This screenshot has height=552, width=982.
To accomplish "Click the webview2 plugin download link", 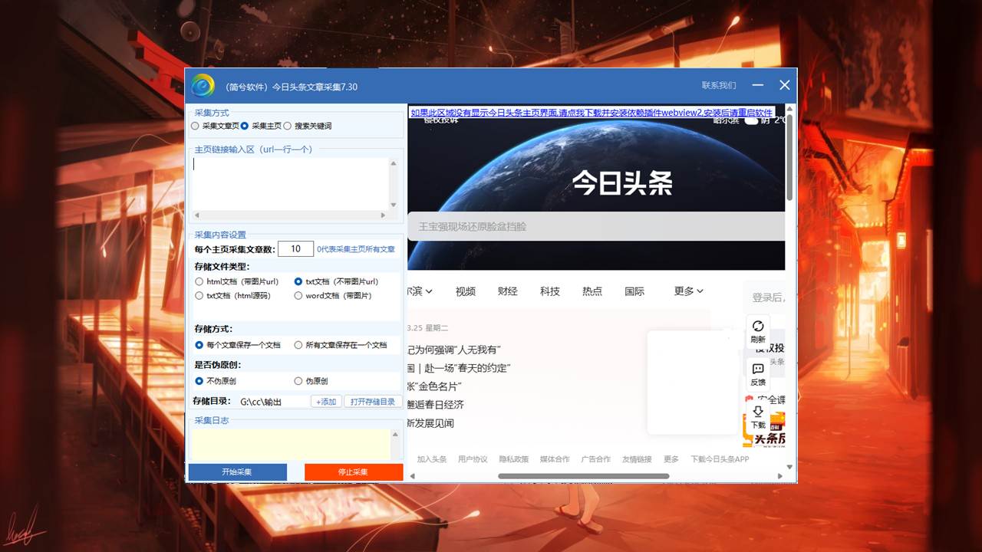I will [x=592, y=113].
